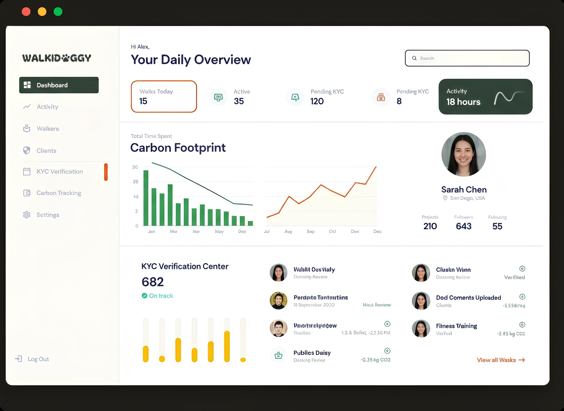Click Sarah Chen's profile photo
Image resolution: width=564 pixels, height=411 pixels.
464,154
